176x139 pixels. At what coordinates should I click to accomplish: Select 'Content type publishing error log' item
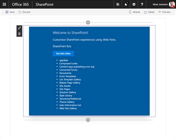77,67
